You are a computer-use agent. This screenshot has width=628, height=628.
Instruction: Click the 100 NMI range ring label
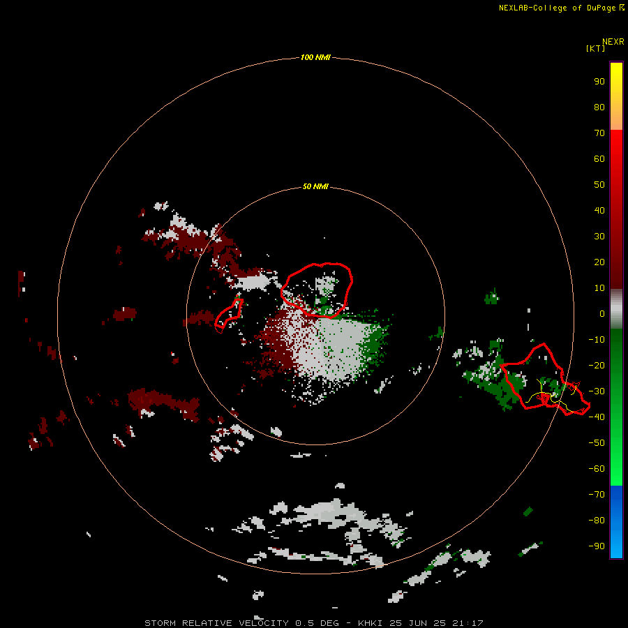pyautogui.click(x=315, y=57)
